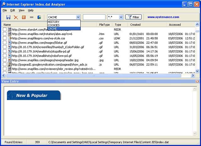
Task: Click the horizontal scrollbar of the entry list
Action: tap(94, 76)
